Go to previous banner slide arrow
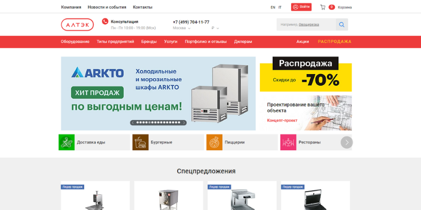This screenshot has width=421, height=210. point(133,122)
